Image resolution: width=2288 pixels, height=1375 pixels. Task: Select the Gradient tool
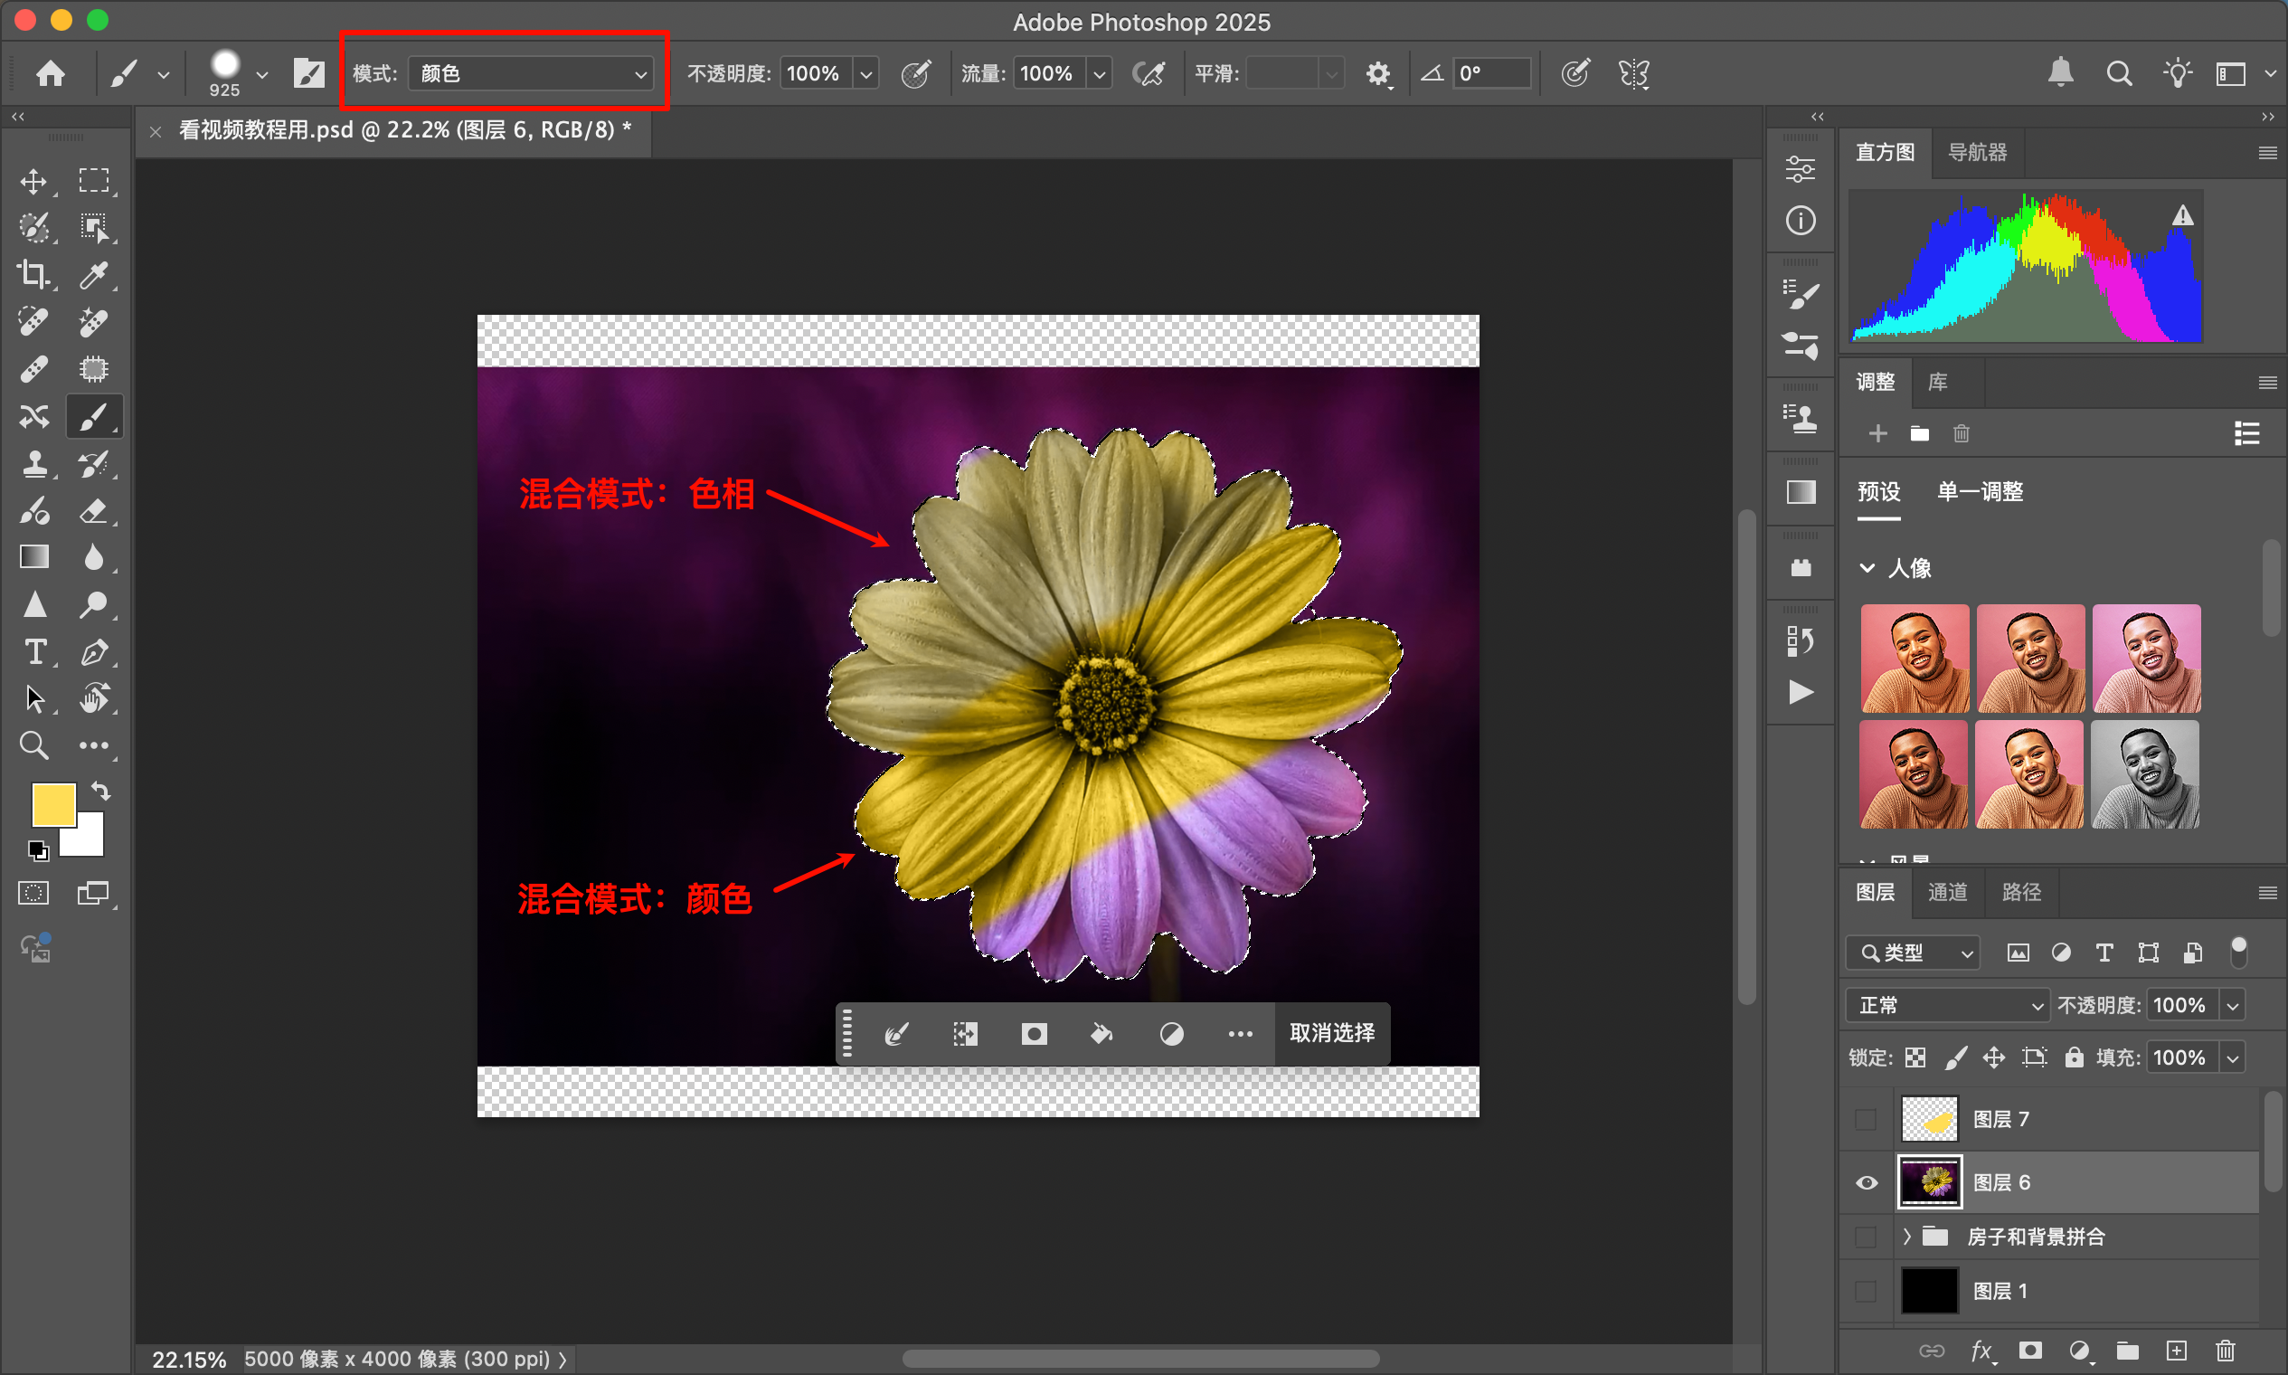tap(34, 557)
